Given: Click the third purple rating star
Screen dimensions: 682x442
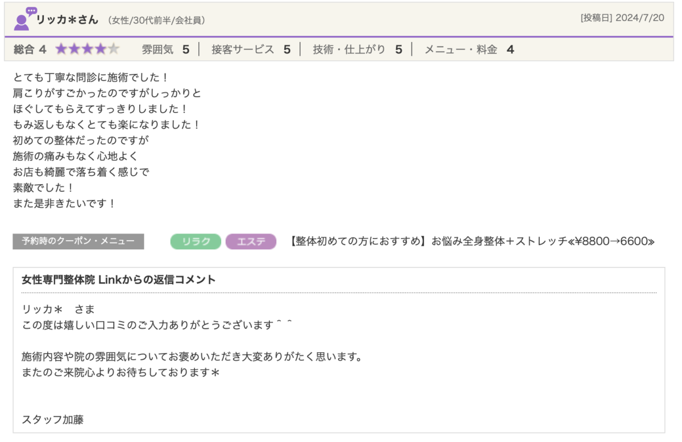Looking at the screenshot, I should [x=88, y=49].
